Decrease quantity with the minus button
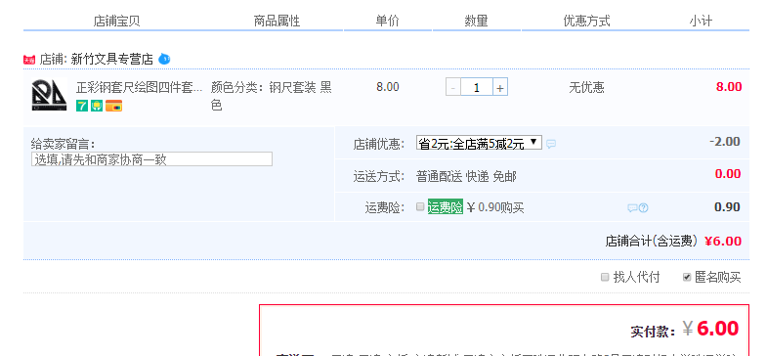Image resolution: width=767 pixels, height=356 pixels. click(x=453, y=88)
